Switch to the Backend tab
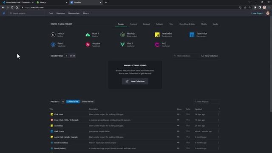The height and width of the screenshot is (153, 272). click(146, 24)
